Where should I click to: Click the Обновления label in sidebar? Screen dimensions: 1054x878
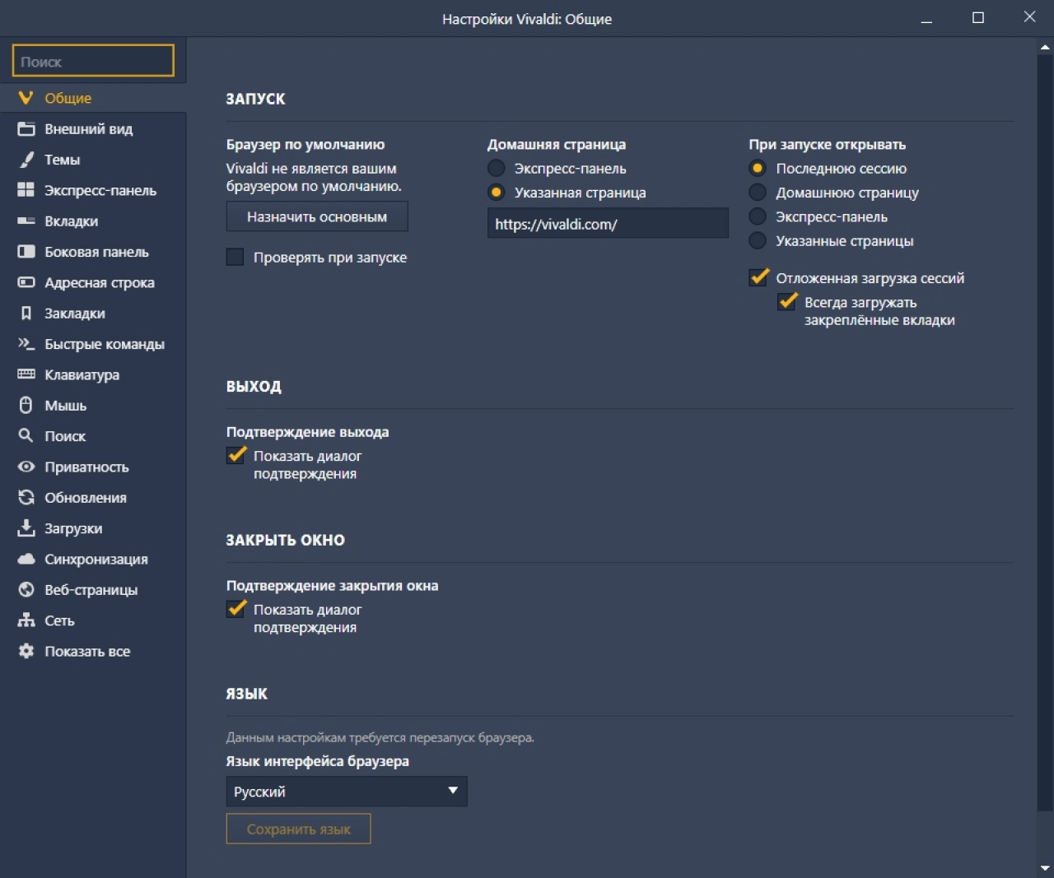pyautogui.click(x=86, y=498)
